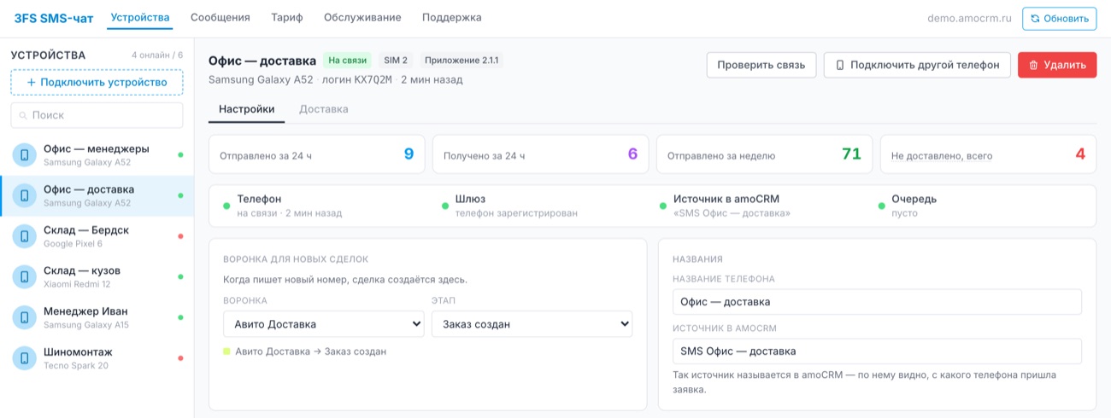Click phone icon of Склад — Бердск

point(24,236)
